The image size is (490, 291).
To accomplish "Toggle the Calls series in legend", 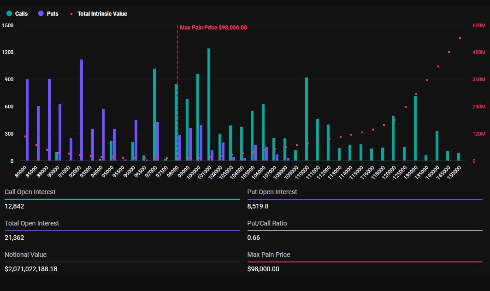I will (x=17, y=13).
